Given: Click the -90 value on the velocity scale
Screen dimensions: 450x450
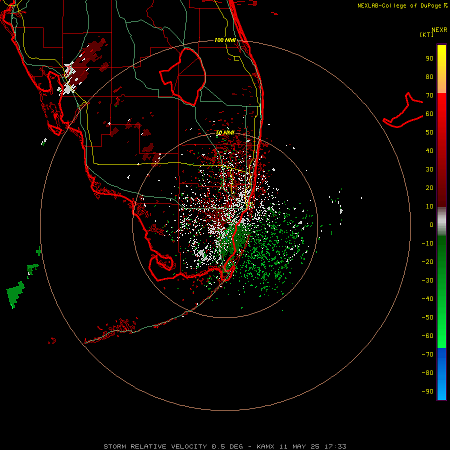Looking at the screenshot, I should [x=427, y=391].
